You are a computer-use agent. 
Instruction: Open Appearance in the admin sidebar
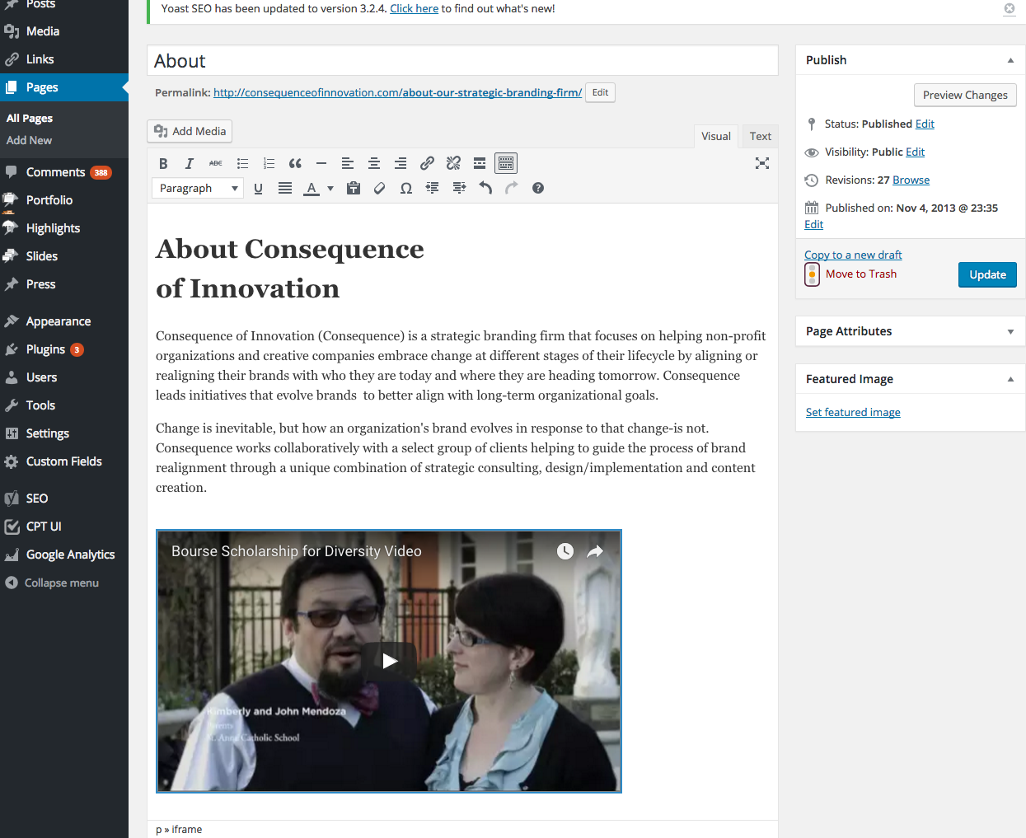coord(64,321)
